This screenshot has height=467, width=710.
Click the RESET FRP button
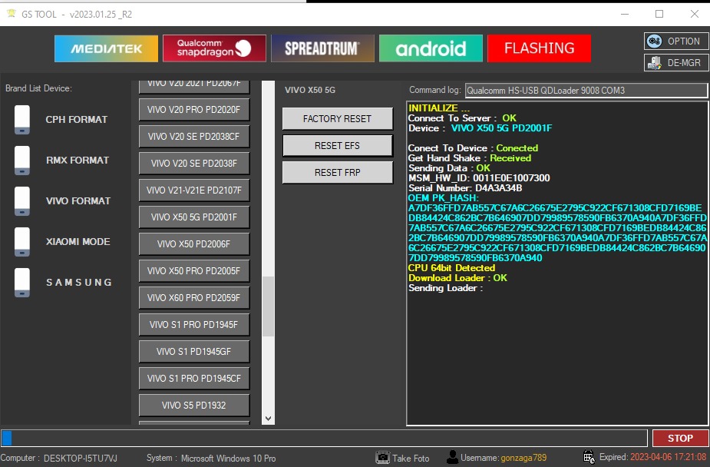coord(337,173)
